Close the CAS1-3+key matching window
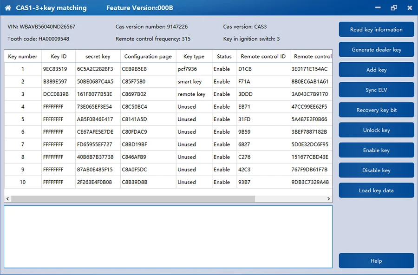Viewport: 418px width, 275px height. tap(410, 8)
